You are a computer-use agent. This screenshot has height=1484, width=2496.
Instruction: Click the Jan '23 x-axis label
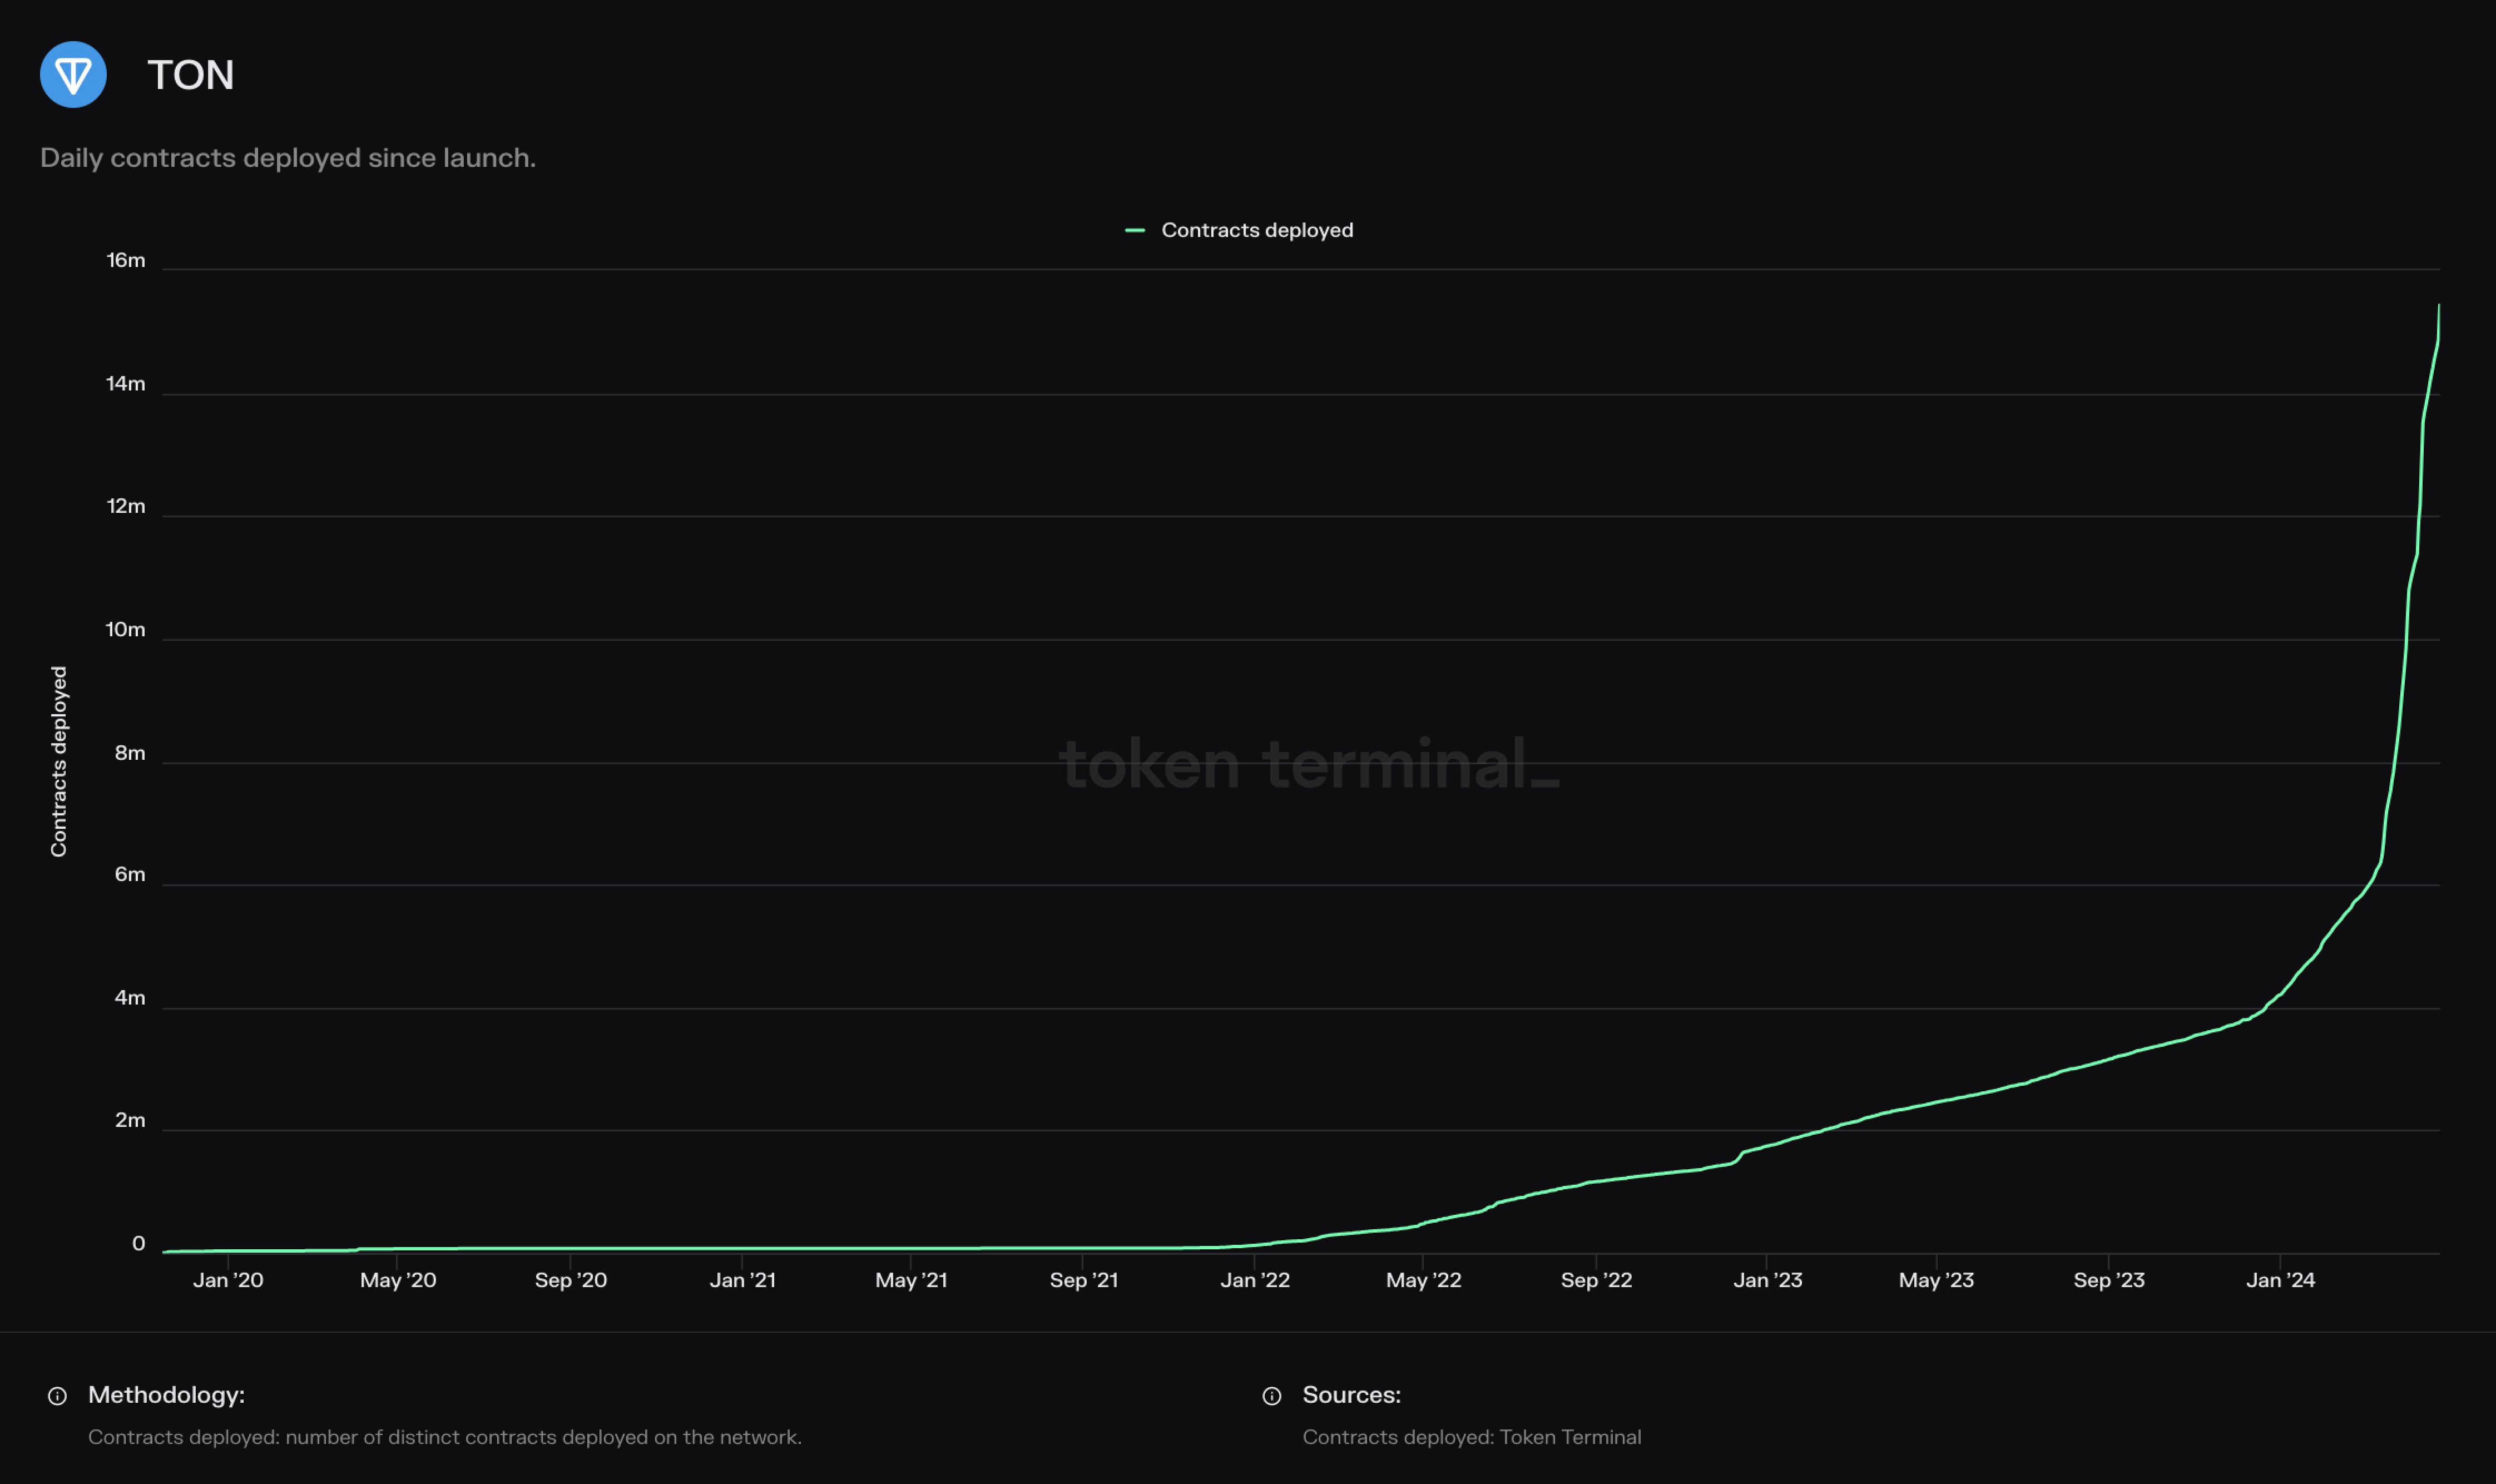coord(1767,1280)
